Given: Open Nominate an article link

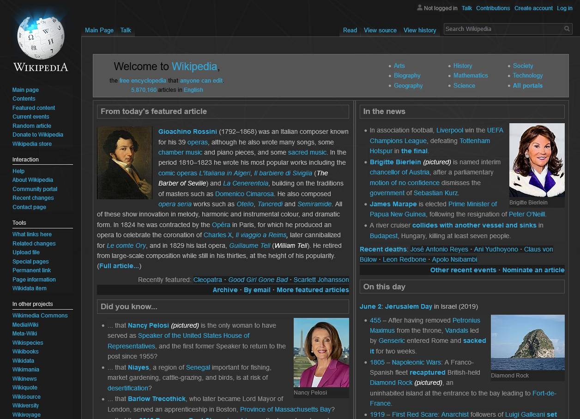Looking at the screenshot, I should tap(533, 269).
